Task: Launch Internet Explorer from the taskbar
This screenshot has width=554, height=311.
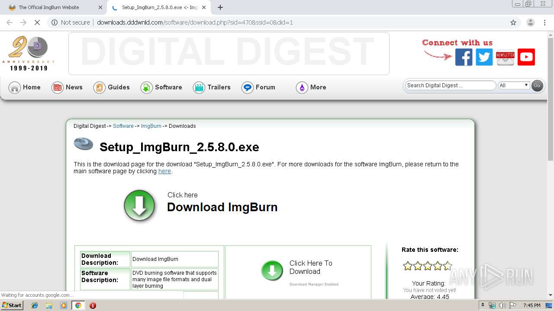Action: pos(35,305)
